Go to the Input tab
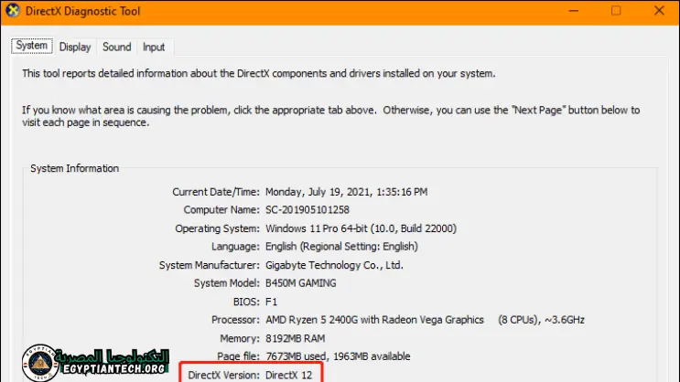The height and width of the screenshot is (382, 680). pyautogui.click(x=154, y=47)
